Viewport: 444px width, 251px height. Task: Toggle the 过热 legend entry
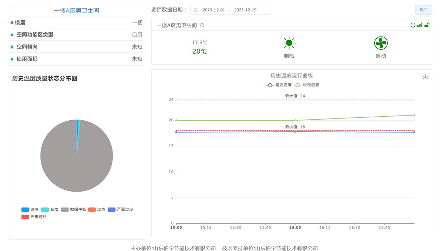point(97,209)
